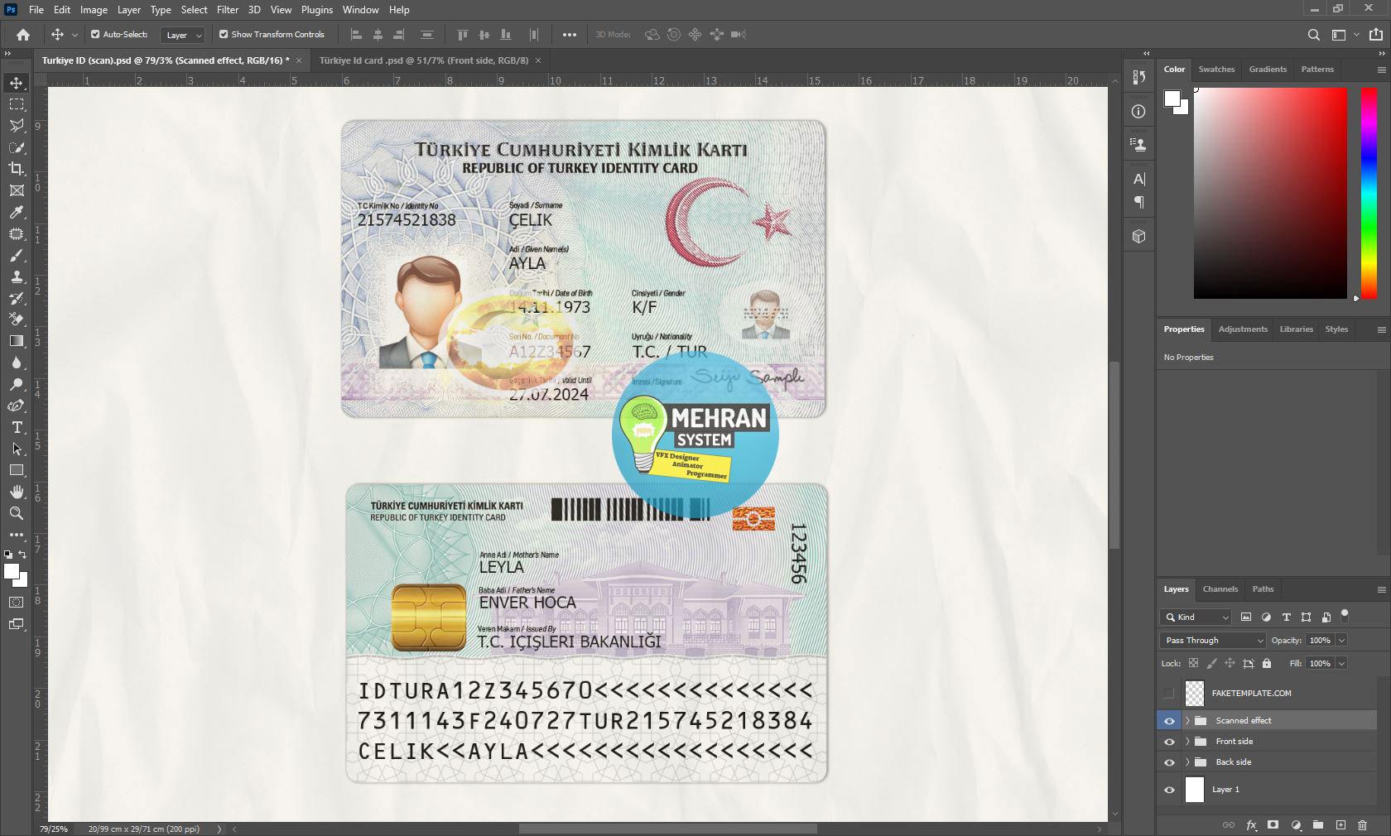Click the delete layer trash icon
The height and width of the screenshot is (836, 1391).
click(x=1362, y=825)
